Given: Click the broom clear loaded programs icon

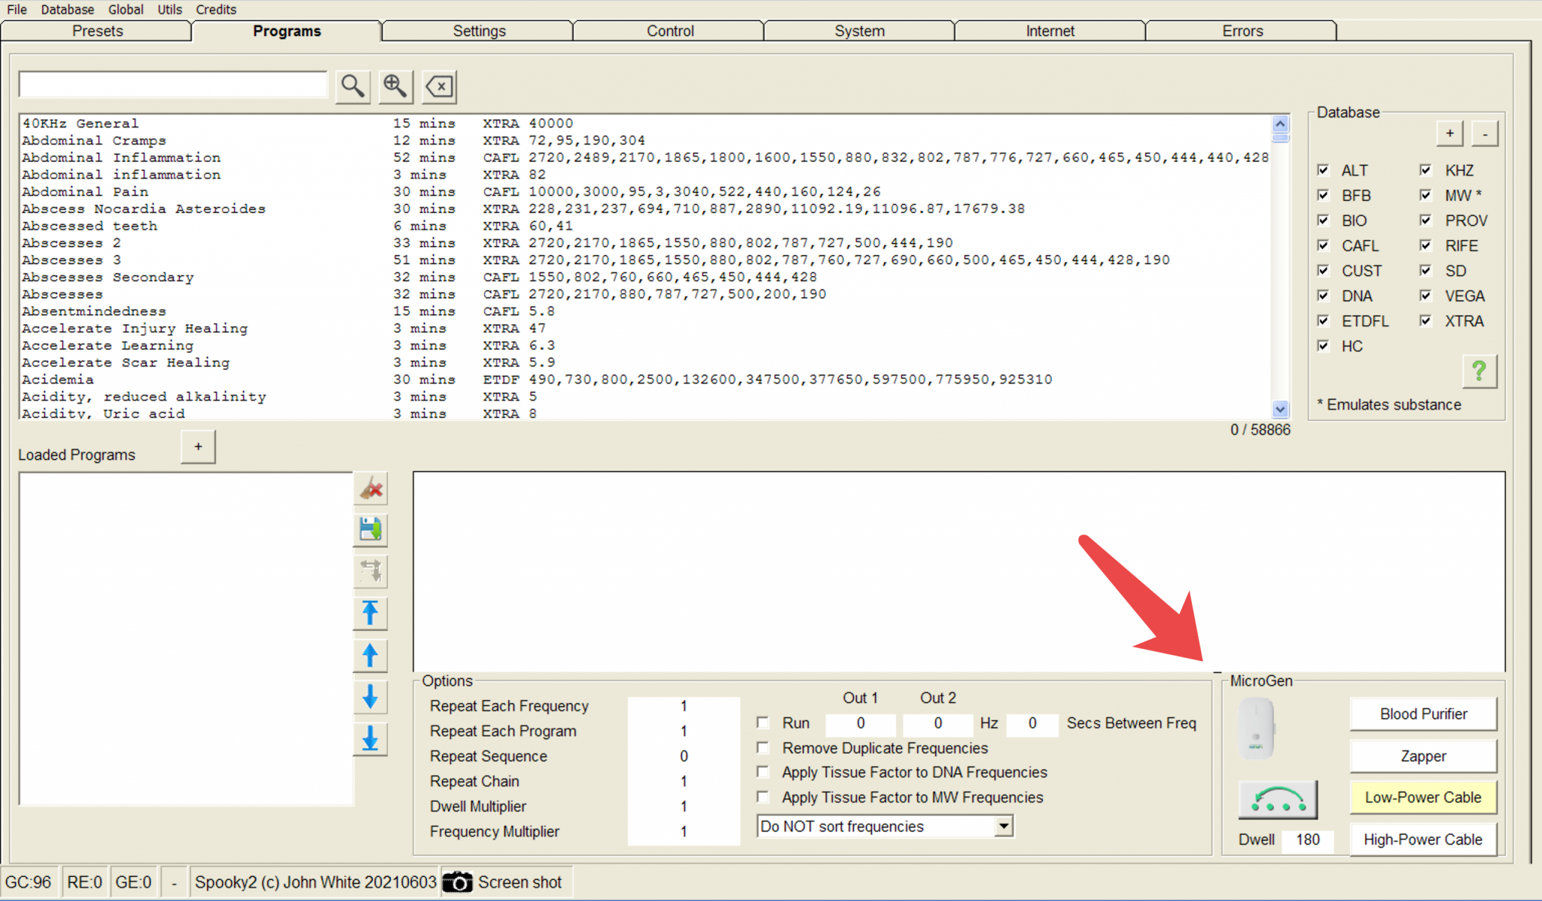Looking at the screenshot, I should point(370,489).
